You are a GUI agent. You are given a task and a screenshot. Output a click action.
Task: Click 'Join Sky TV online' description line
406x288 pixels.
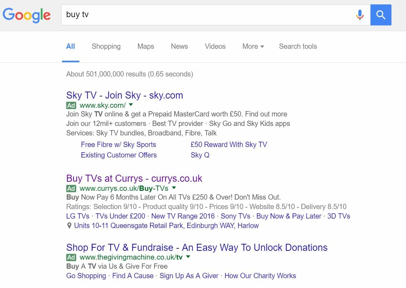point(177,114)
